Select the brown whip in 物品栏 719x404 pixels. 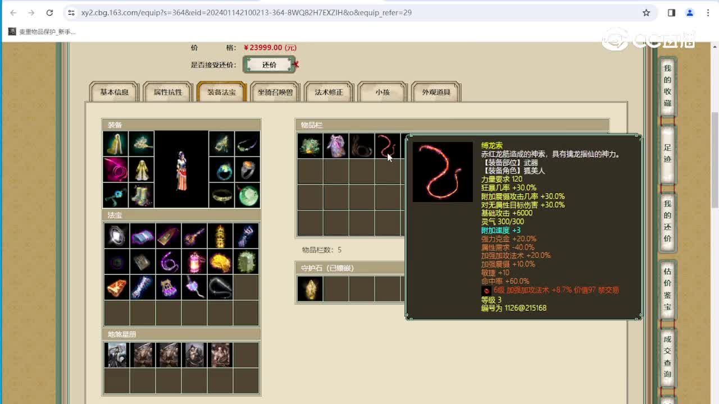362,146
